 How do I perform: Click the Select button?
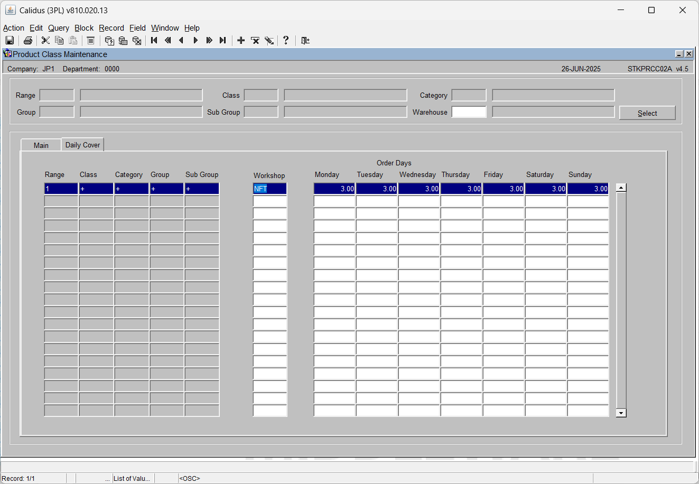pyautogui.click(x=647, y=113)
